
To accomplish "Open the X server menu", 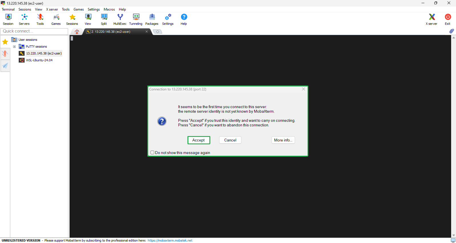I will (52, 9).
